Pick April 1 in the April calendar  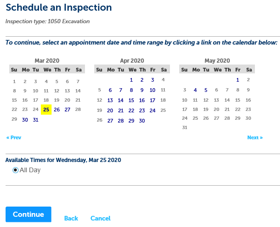(x=131, y=80)
